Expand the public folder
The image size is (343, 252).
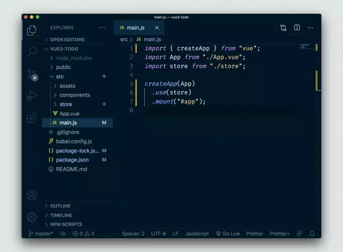78,67
